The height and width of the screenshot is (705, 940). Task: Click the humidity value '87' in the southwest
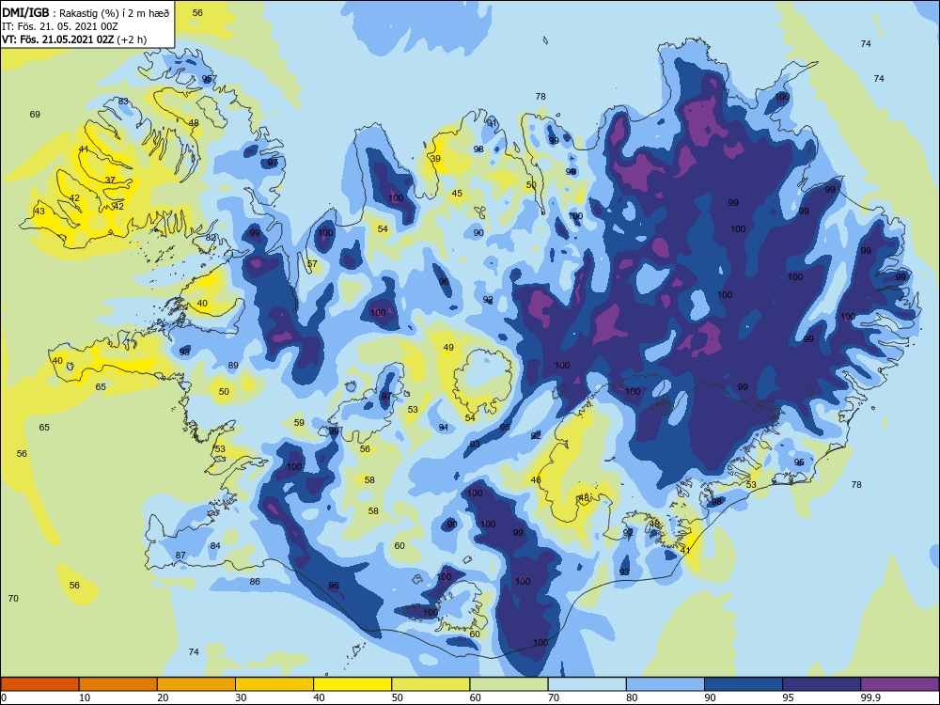coord(180,556)
